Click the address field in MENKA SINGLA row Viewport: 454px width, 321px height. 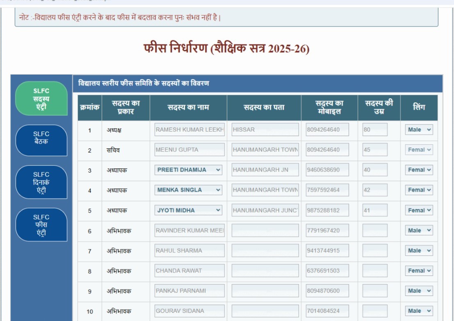coord(265,190)
